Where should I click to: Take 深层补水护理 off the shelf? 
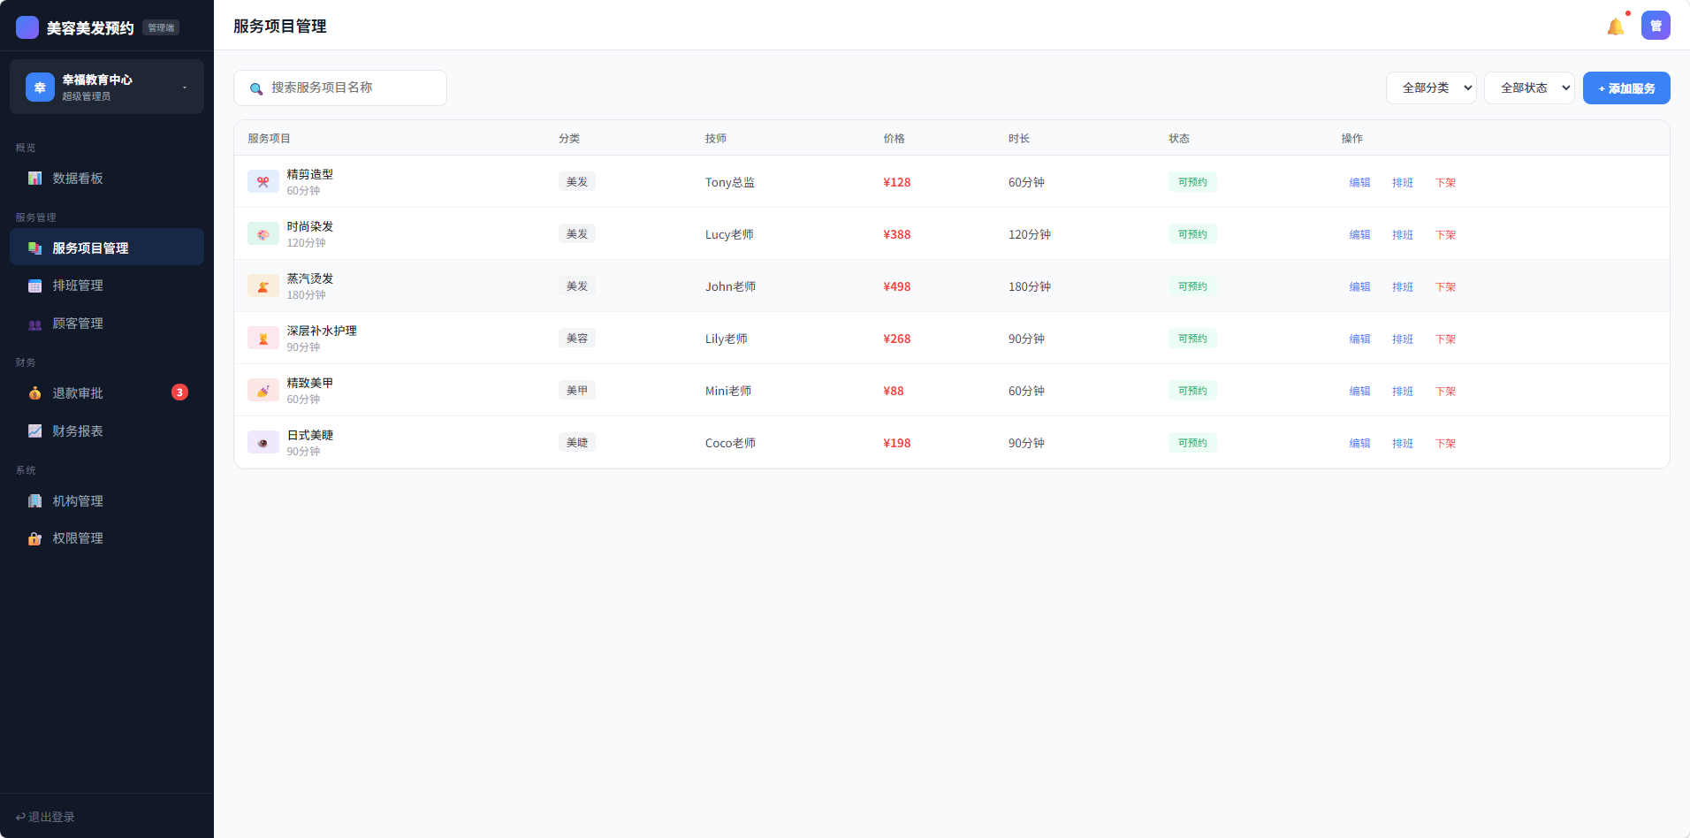pyautogui.click(x=1445, y=339)
